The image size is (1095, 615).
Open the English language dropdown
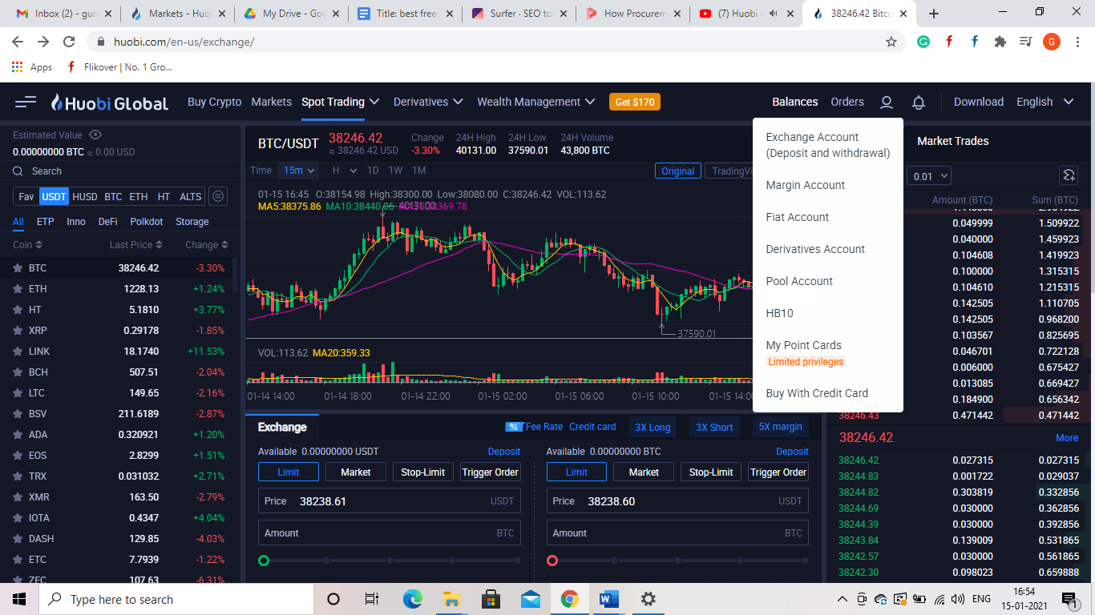pyautogui.click(x=1044, y=102)
